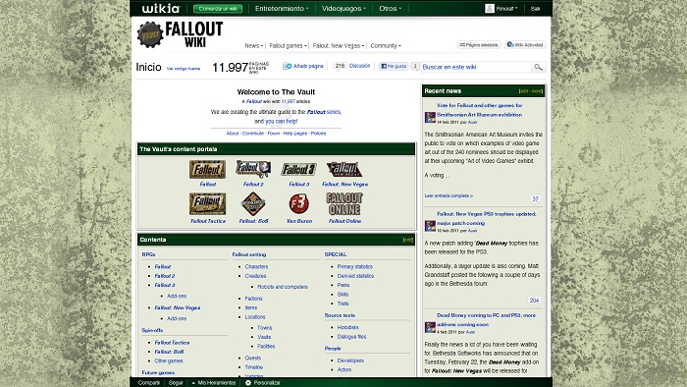The height and width of the screenshot is (387, 687).
Task: Open the Discusión link
Action: pos(360,66)
